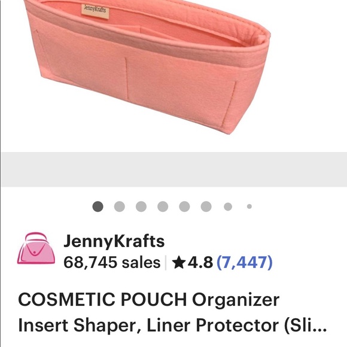
Task: Tap the JennyKrafts label tag on organizer
Action: [95, 11]
